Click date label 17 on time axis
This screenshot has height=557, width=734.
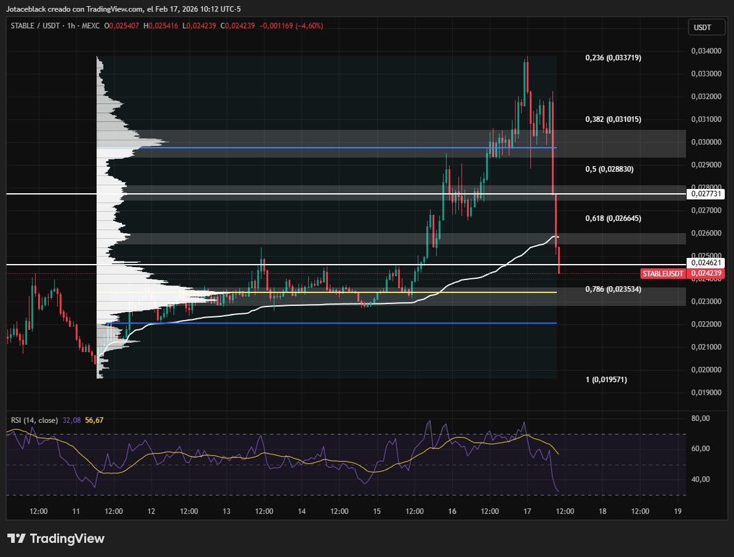(x=527, y=511)
